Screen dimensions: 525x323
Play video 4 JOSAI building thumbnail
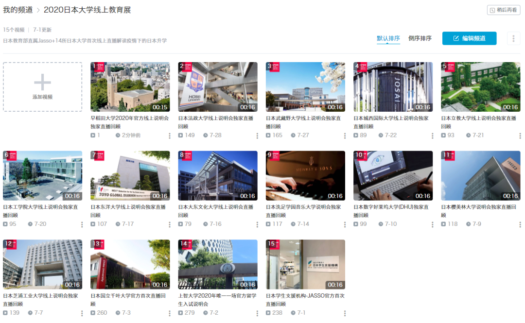(393, 86)
